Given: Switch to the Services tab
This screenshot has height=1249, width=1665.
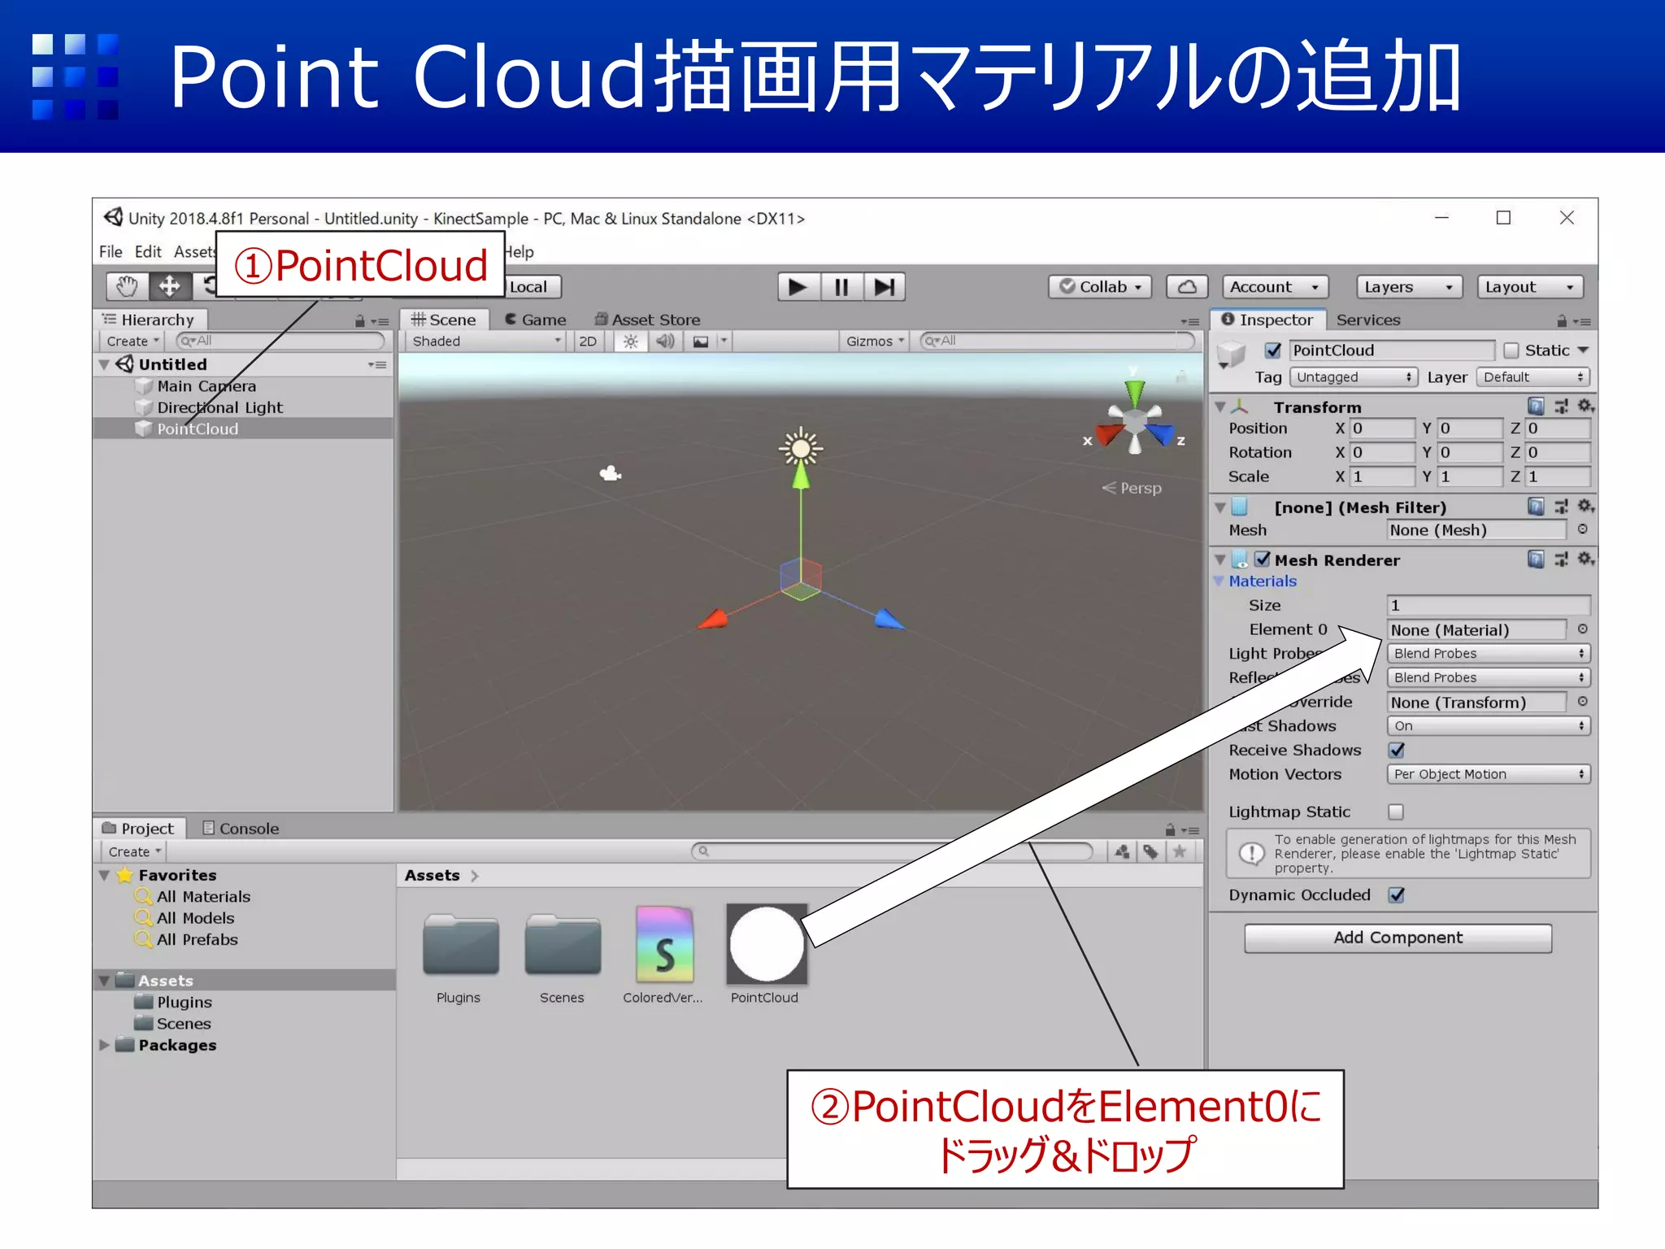Looking at the screenshot, I should pos(1368,320).
